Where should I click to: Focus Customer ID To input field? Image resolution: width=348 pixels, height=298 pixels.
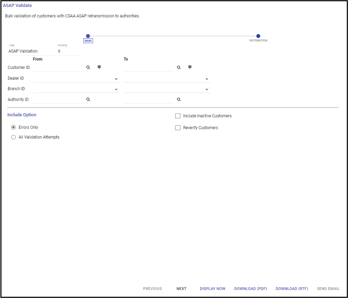pyautogui.click(x=148, y=68)
